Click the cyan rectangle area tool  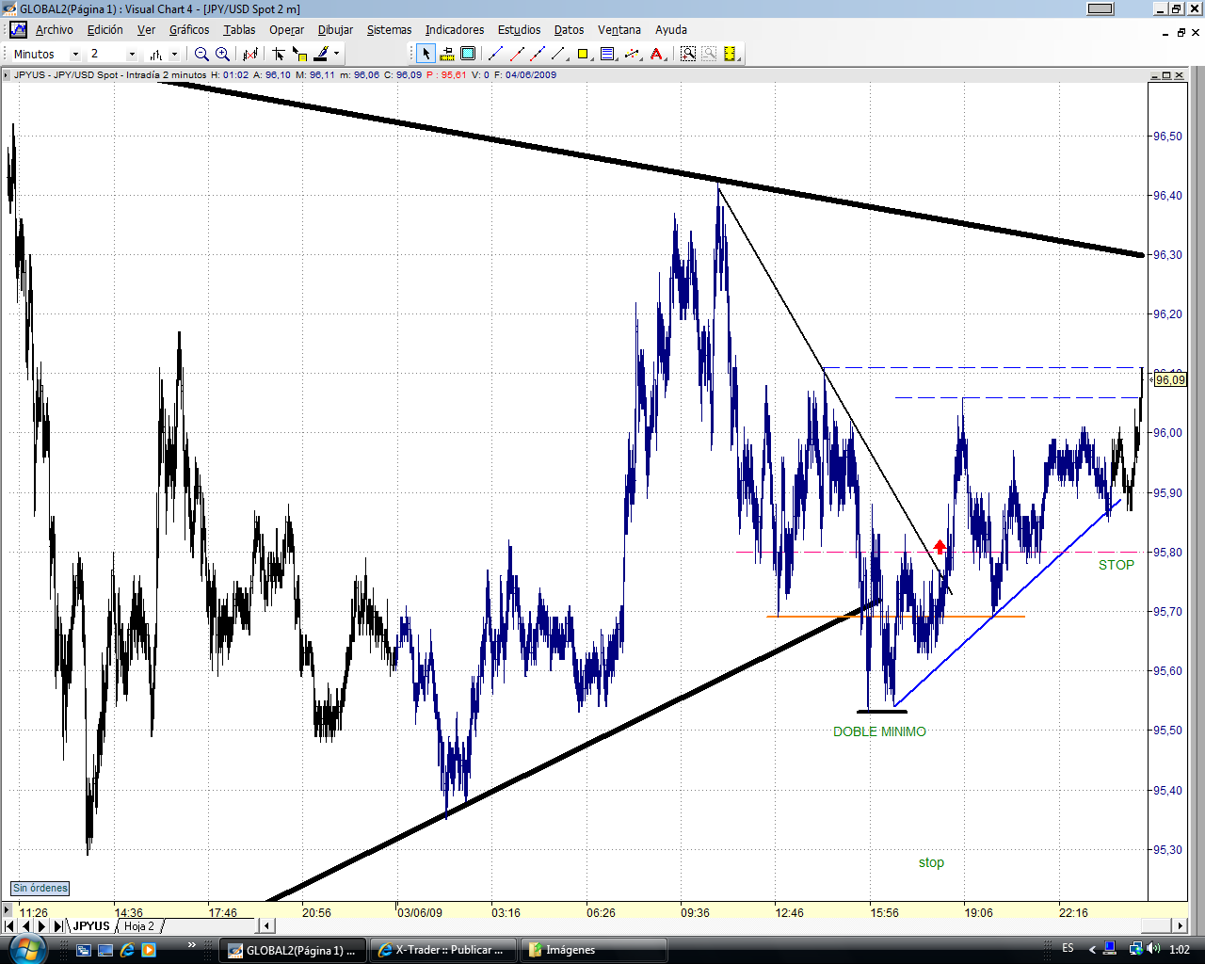coord(468,55)
